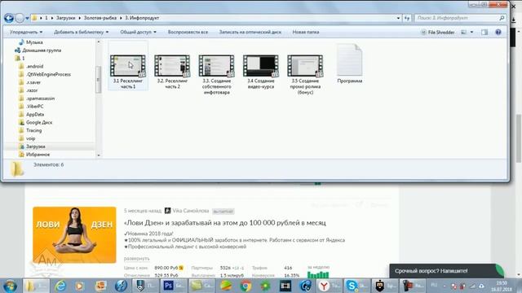The width and height of the screenshot is (522, 293).
Task: Refresh the folder with the refresh button
Action: [407, 18]
